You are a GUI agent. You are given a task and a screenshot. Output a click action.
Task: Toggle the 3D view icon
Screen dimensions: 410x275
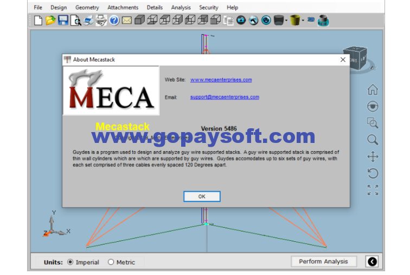click(x=311, y=20)
